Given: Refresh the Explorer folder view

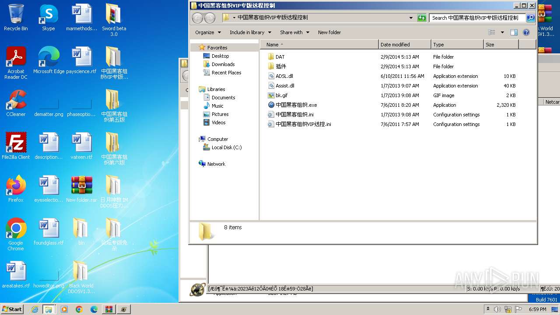Looking at the screenshot, I should click(422, 18).
